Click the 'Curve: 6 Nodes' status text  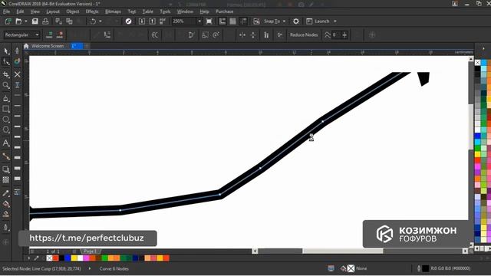point(114,269)
